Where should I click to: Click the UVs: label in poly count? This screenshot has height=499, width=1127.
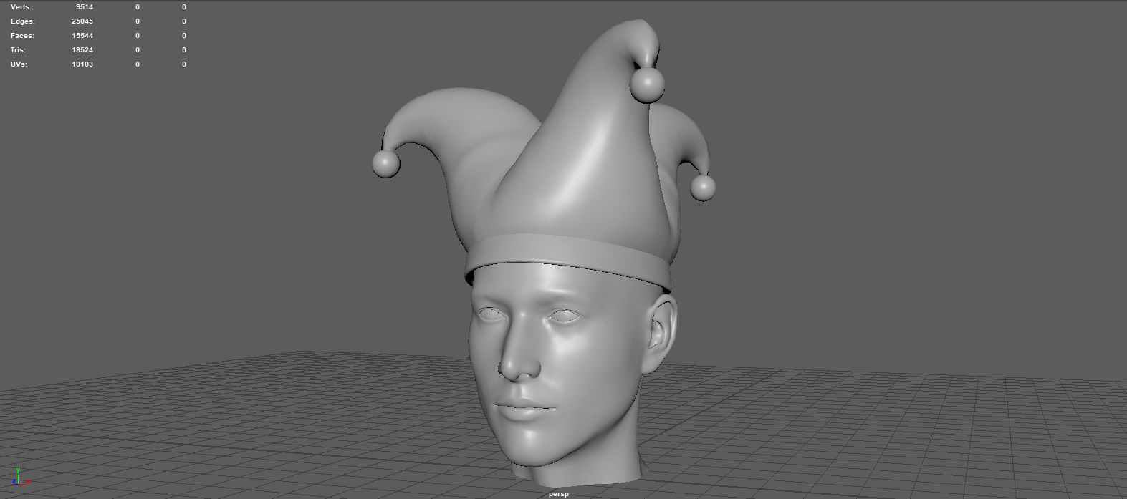19,64
